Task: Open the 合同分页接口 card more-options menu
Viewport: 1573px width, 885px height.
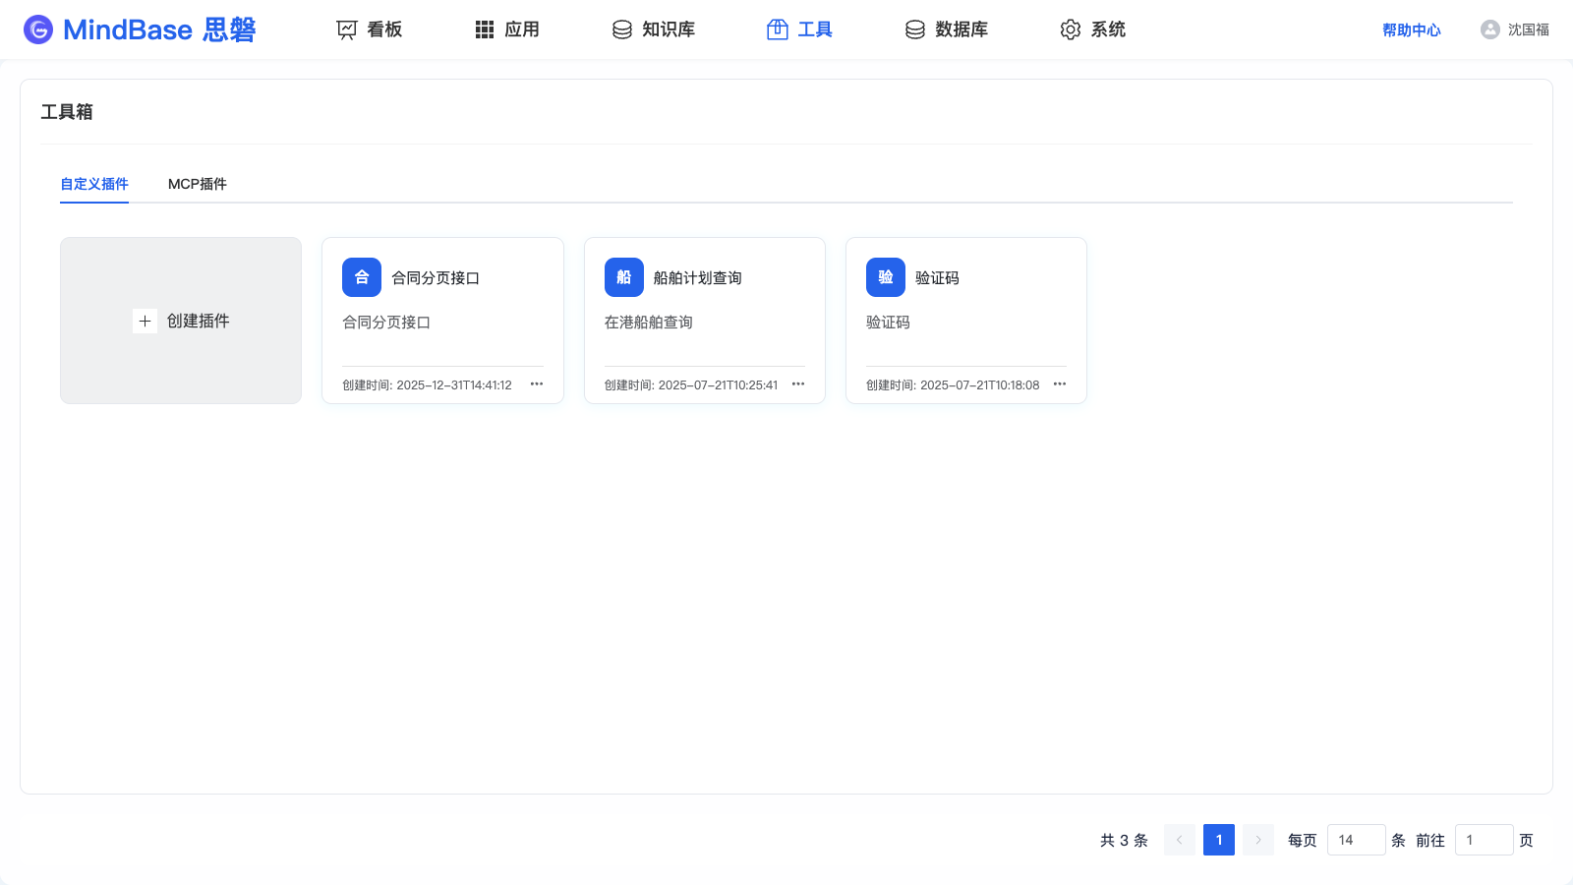Action: pos(537,384)
